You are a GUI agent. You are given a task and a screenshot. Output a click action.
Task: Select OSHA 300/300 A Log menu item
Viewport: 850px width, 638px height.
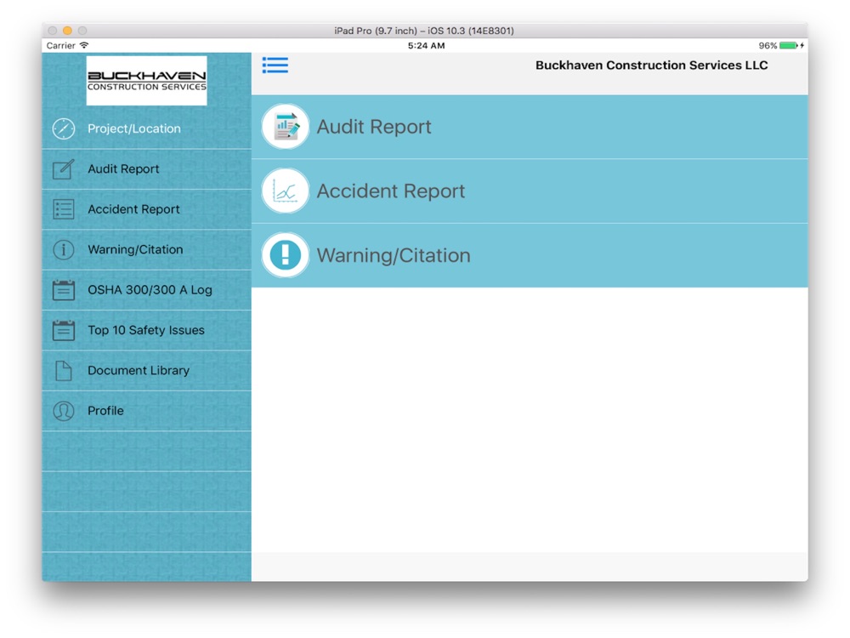[x=150, y=290]
